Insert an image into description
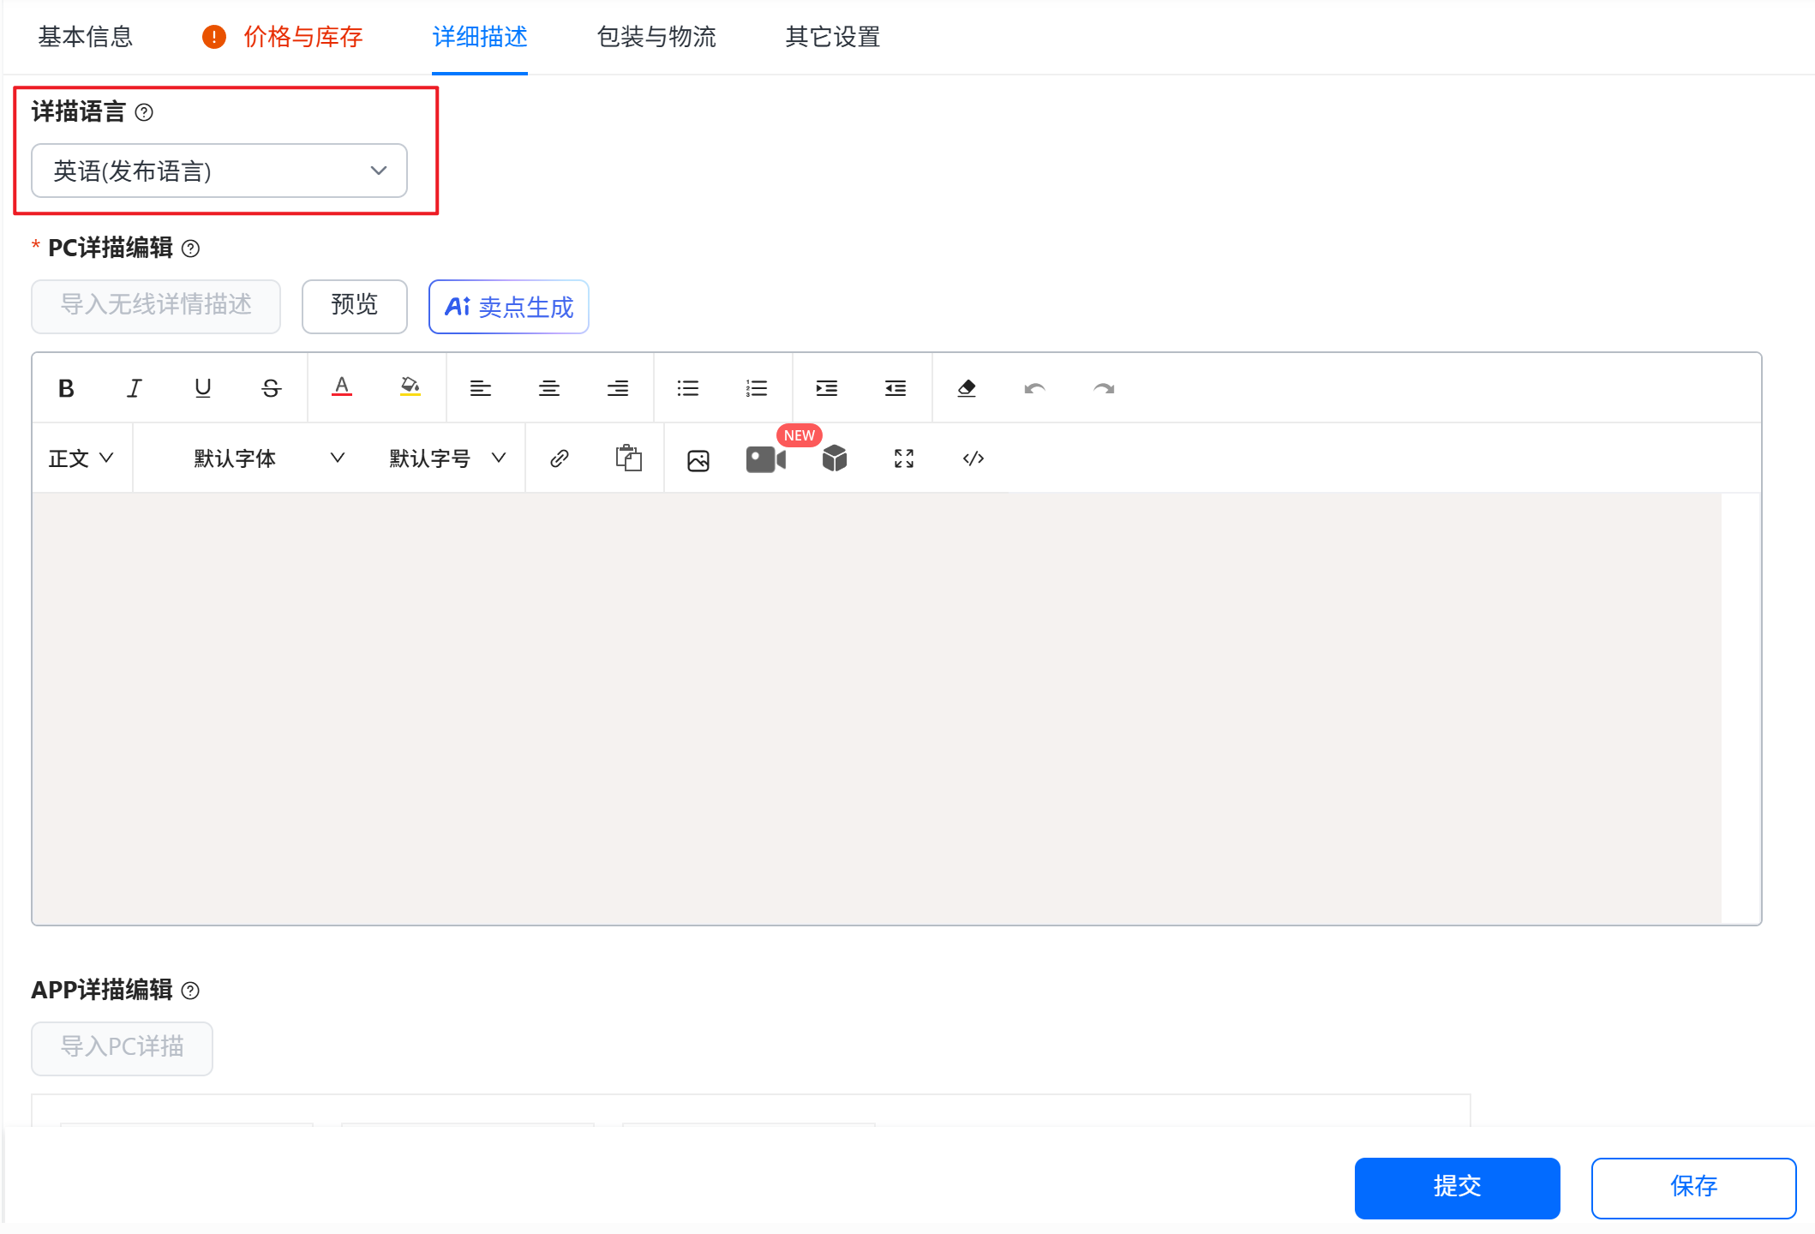 click(x=698, y=460)
